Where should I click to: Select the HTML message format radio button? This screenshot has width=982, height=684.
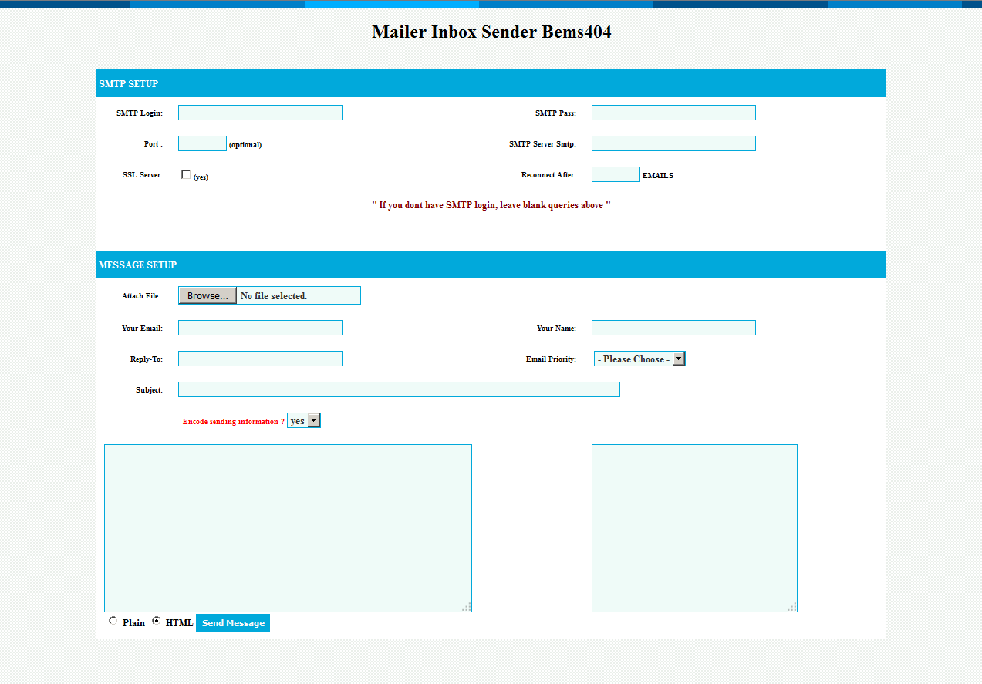pyautogui.click(x=157, y=621)
